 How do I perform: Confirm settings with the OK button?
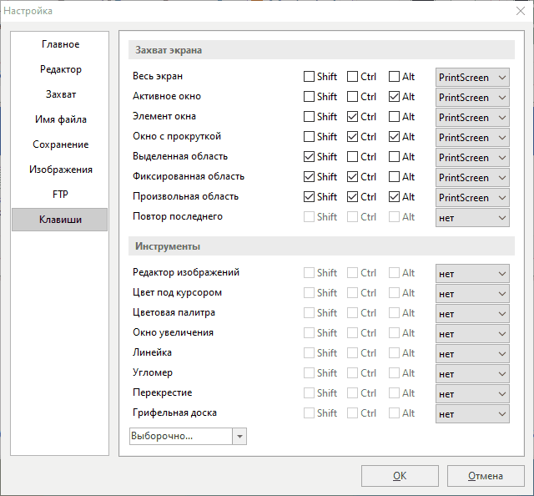tap(400, 476)
